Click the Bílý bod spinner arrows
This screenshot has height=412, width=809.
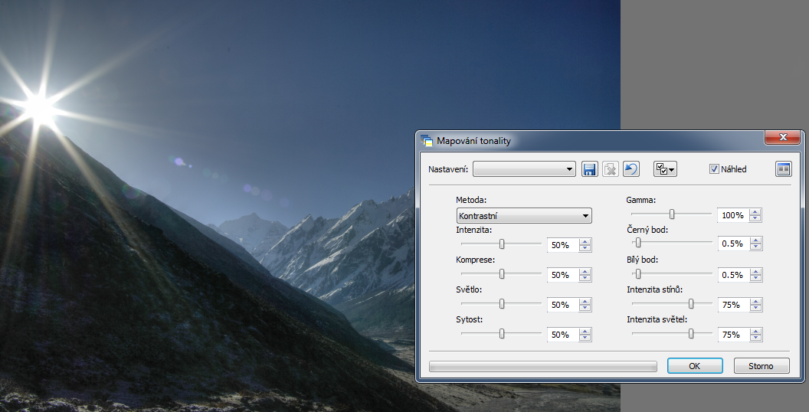tap(755, 276)
